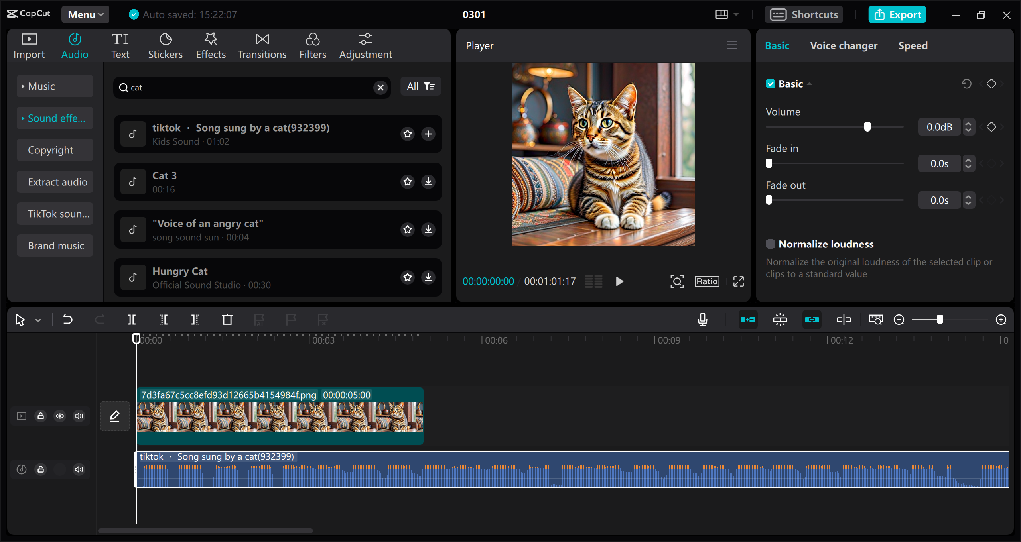Select the Split tool above the timeline
This screenshot has height=542, width=1021.
click(132, 319)
